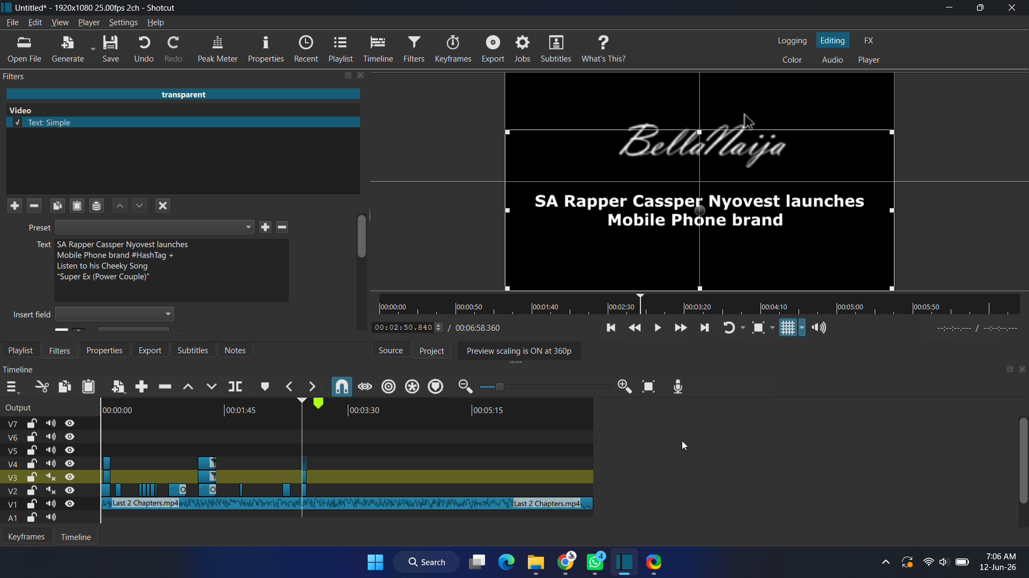Viewport: 1029px width, 578px height.
Task: Save a filter set
Action: click(x=96, y=206)
